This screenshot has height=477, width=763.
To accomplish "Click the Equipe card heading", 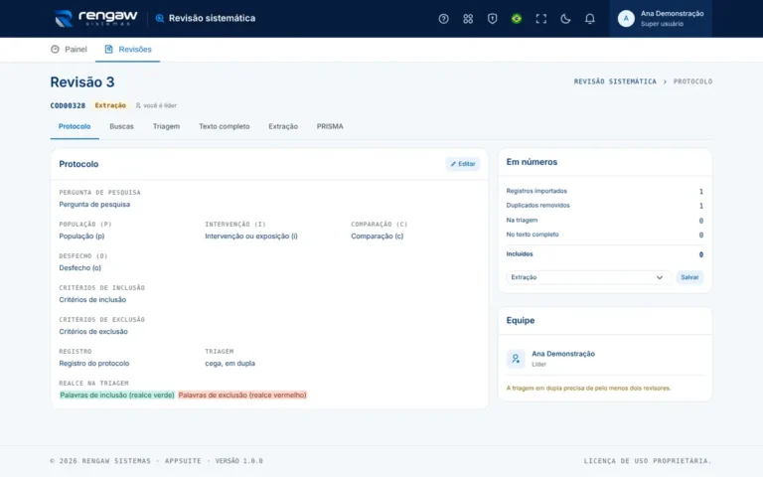I will 521,320.
